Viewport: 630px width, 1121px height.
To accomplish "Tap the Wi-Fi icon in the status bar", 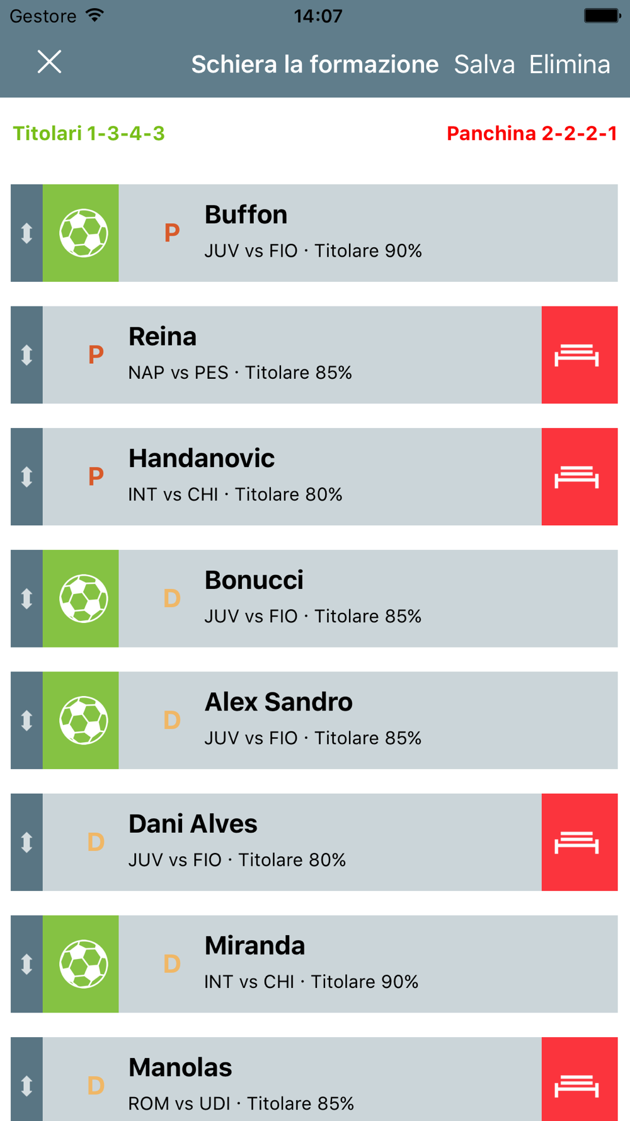I will pos(95,15).
